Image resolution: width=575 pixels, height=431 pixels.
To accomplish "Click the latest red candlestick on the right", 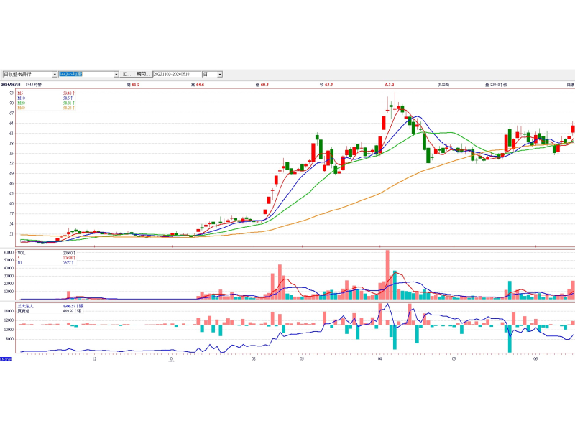I will tap(573, 129).
